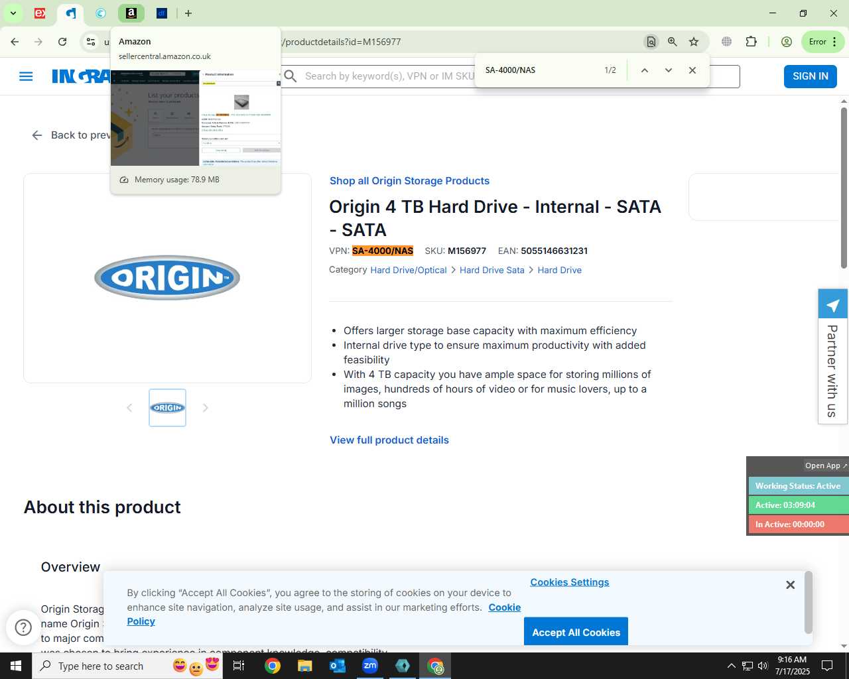Open a new browser tab

coord(188,13)
